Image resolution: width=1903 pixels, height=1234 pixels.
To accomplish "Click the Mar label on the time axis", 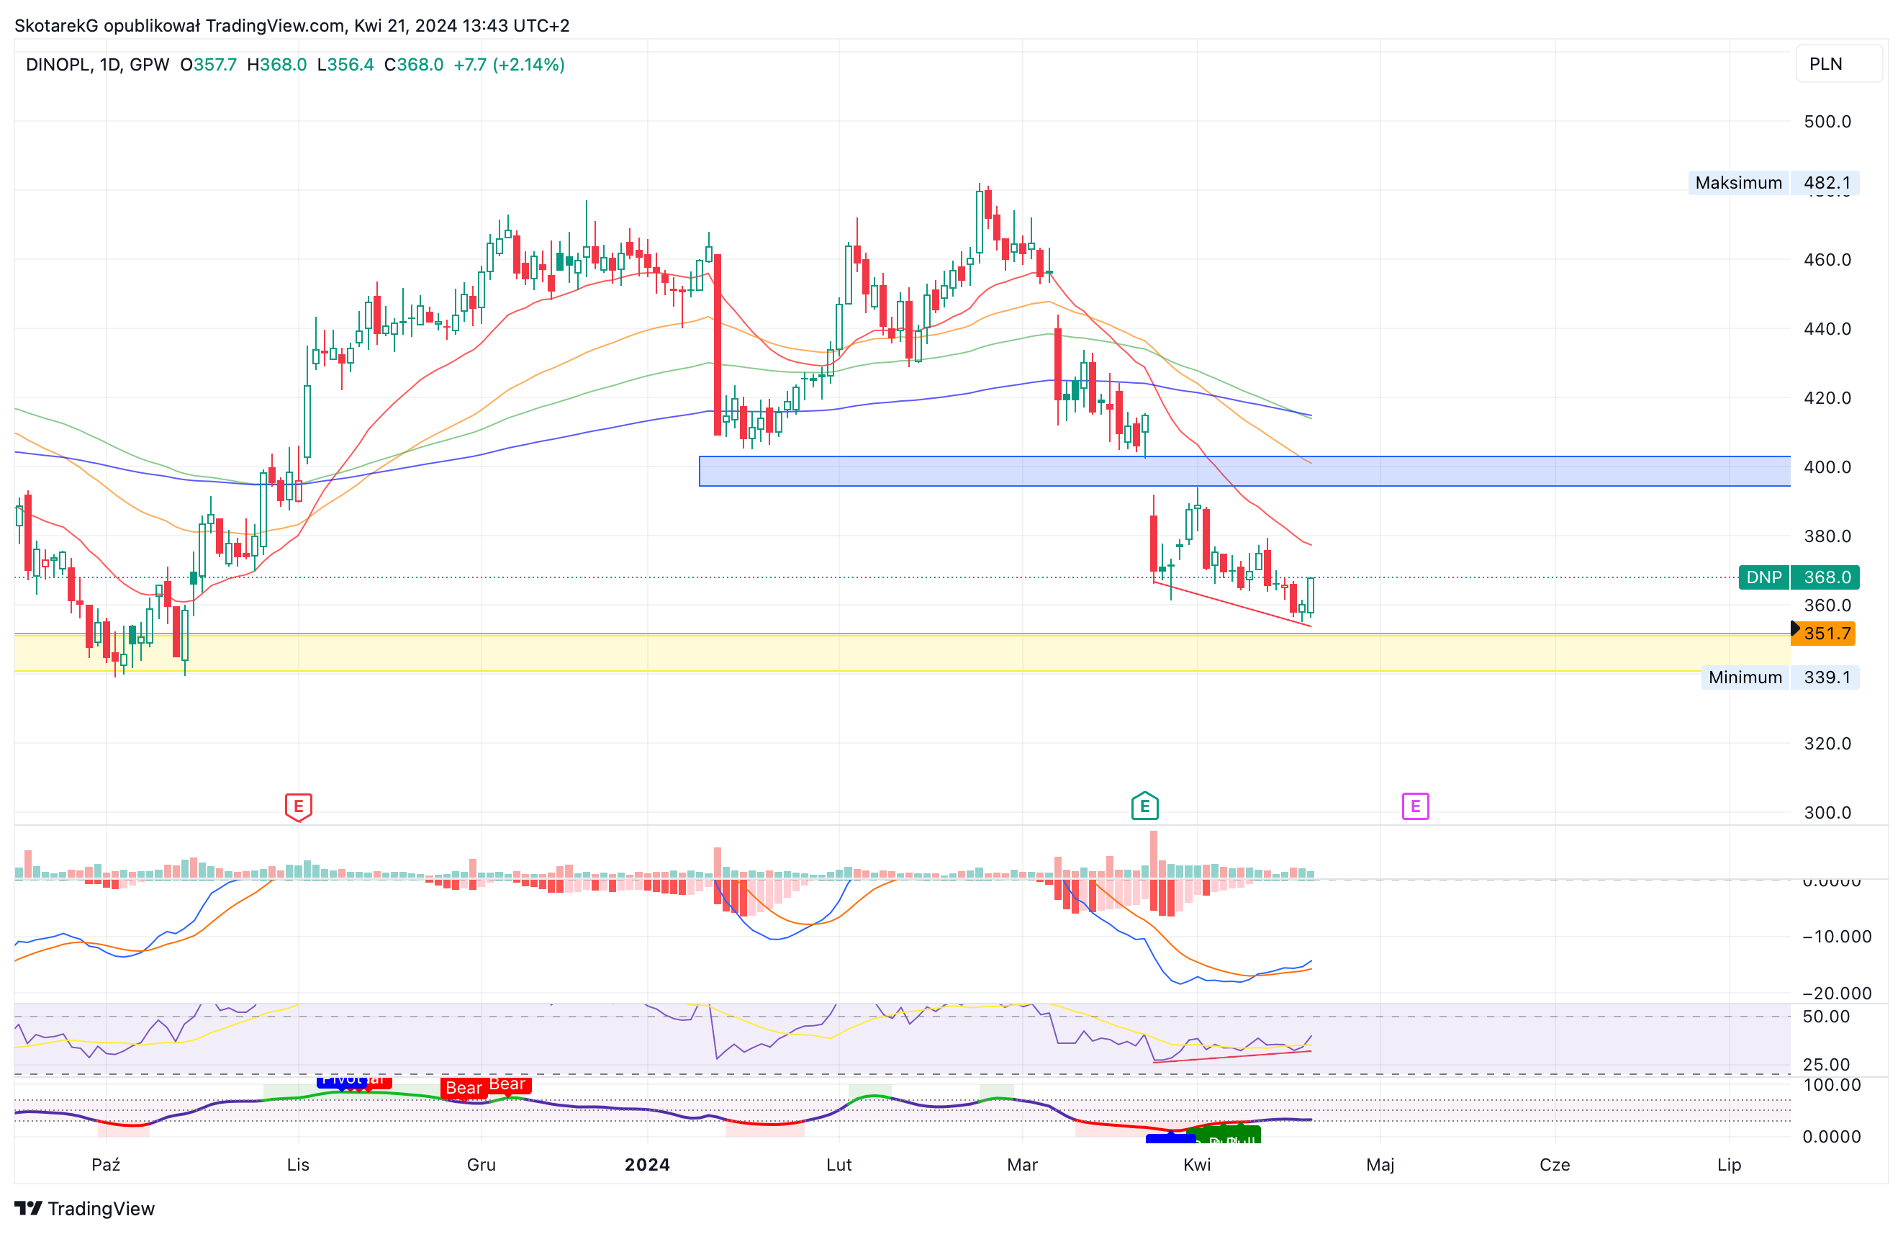I will click(x=1022, y=1164).
